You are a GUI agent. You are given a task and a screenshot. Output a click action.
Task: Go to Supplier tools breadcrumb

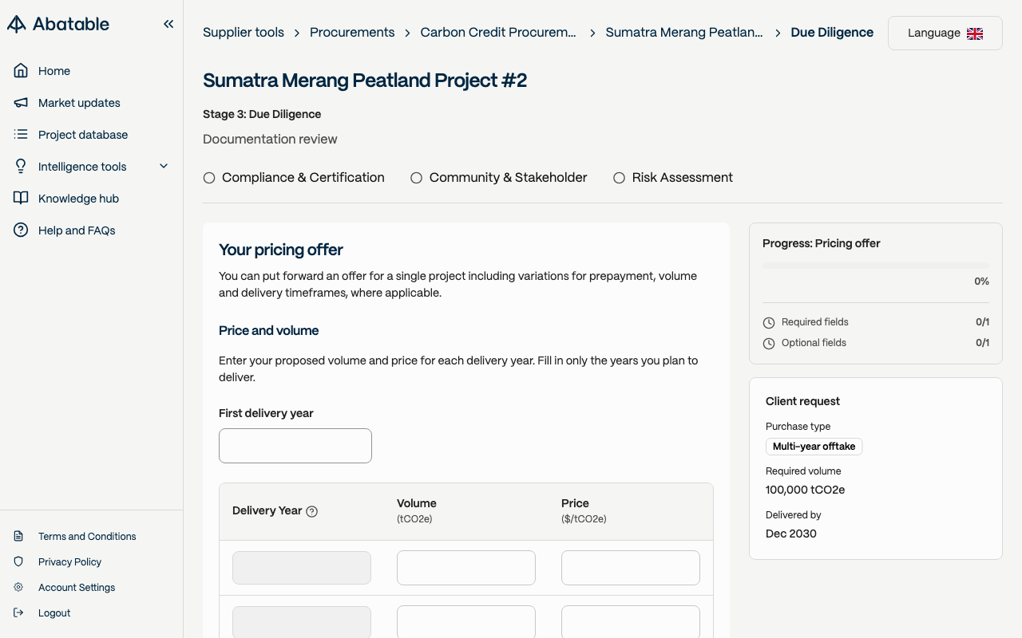pos(244,33)
